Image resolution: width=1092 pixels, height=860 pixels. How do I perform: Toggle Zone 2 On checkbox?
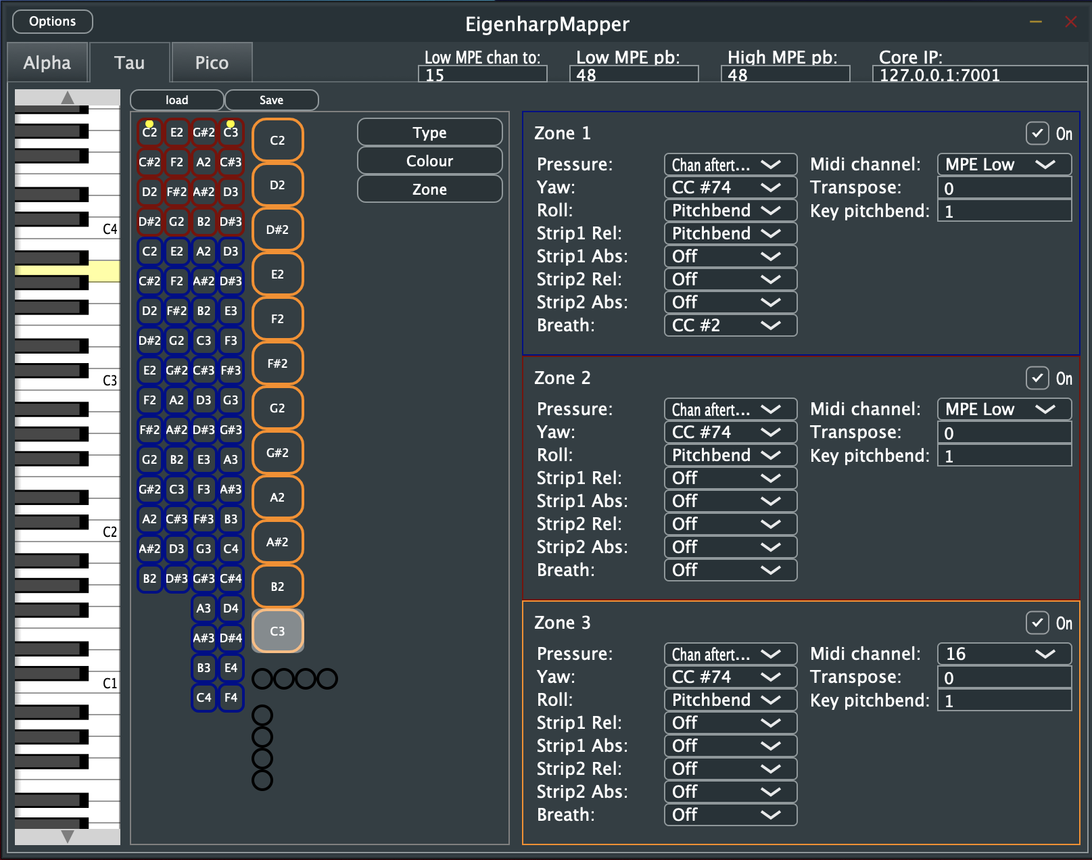[x=1037, y=379]
